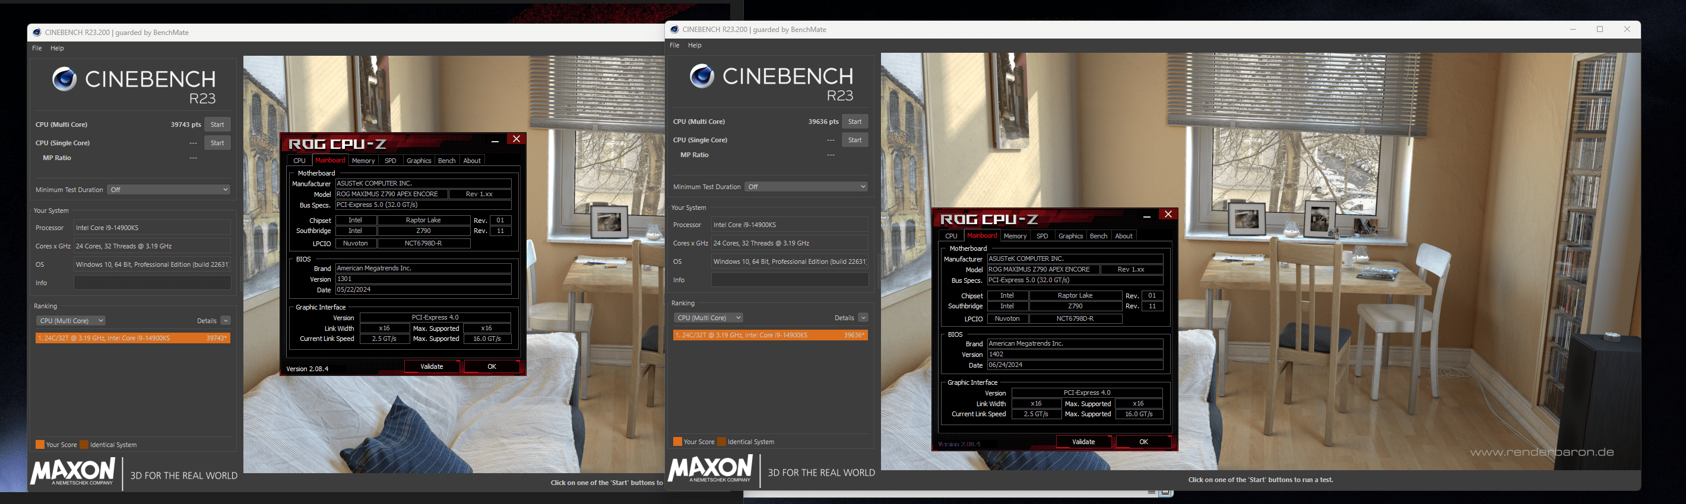Switch to SPD tab in left CPU-Z
The height and width of the screenshot is (504, 1686).
pos(390,161)
